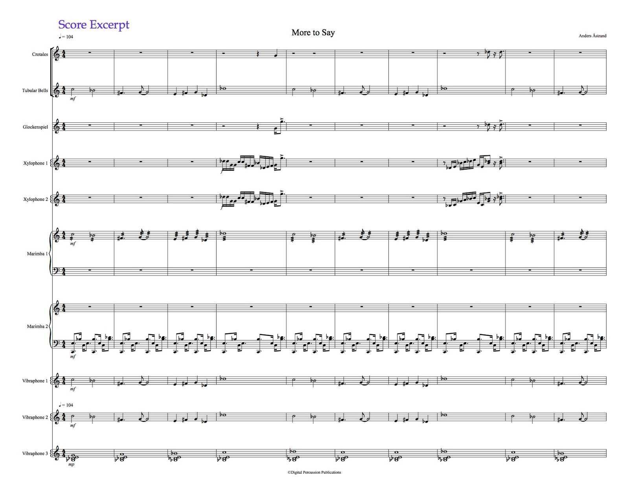Select the Tubular Bells instrument label
The width and height of the screenshot is (629, 485).
pos(35,91)
